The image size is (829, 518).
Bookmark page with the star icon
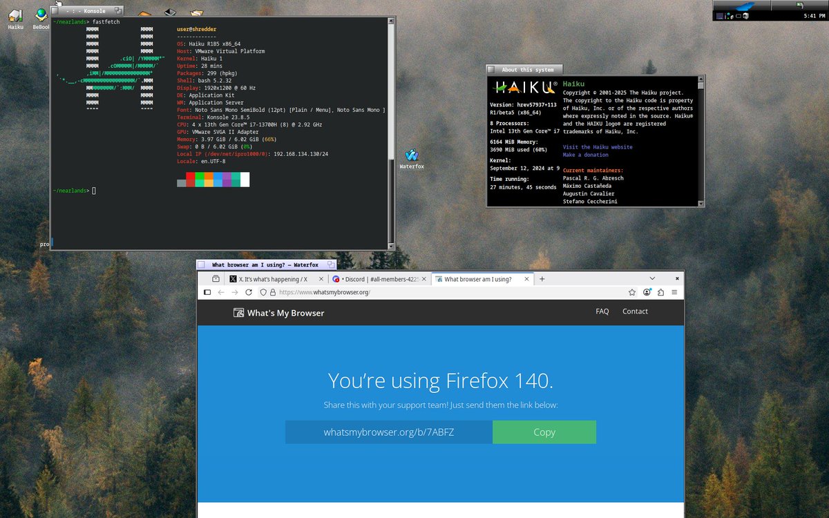click(x=631, y=292)
